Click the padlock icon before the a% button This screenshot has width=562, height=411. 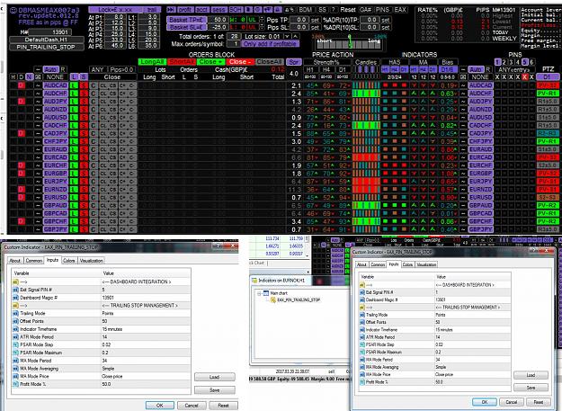point(278,10)
